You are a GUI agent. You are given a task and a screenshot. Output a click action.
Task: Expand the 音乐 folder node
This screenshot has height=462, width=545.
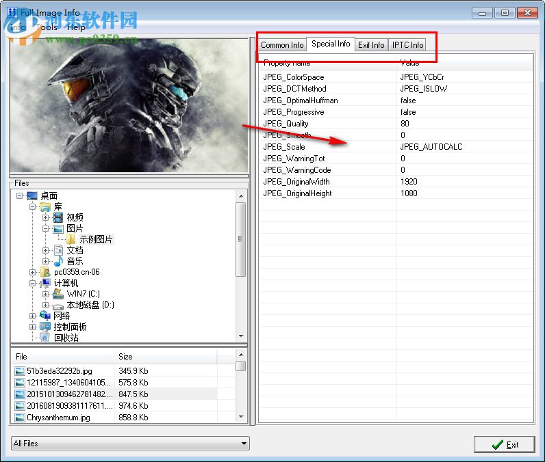[45, 261]
